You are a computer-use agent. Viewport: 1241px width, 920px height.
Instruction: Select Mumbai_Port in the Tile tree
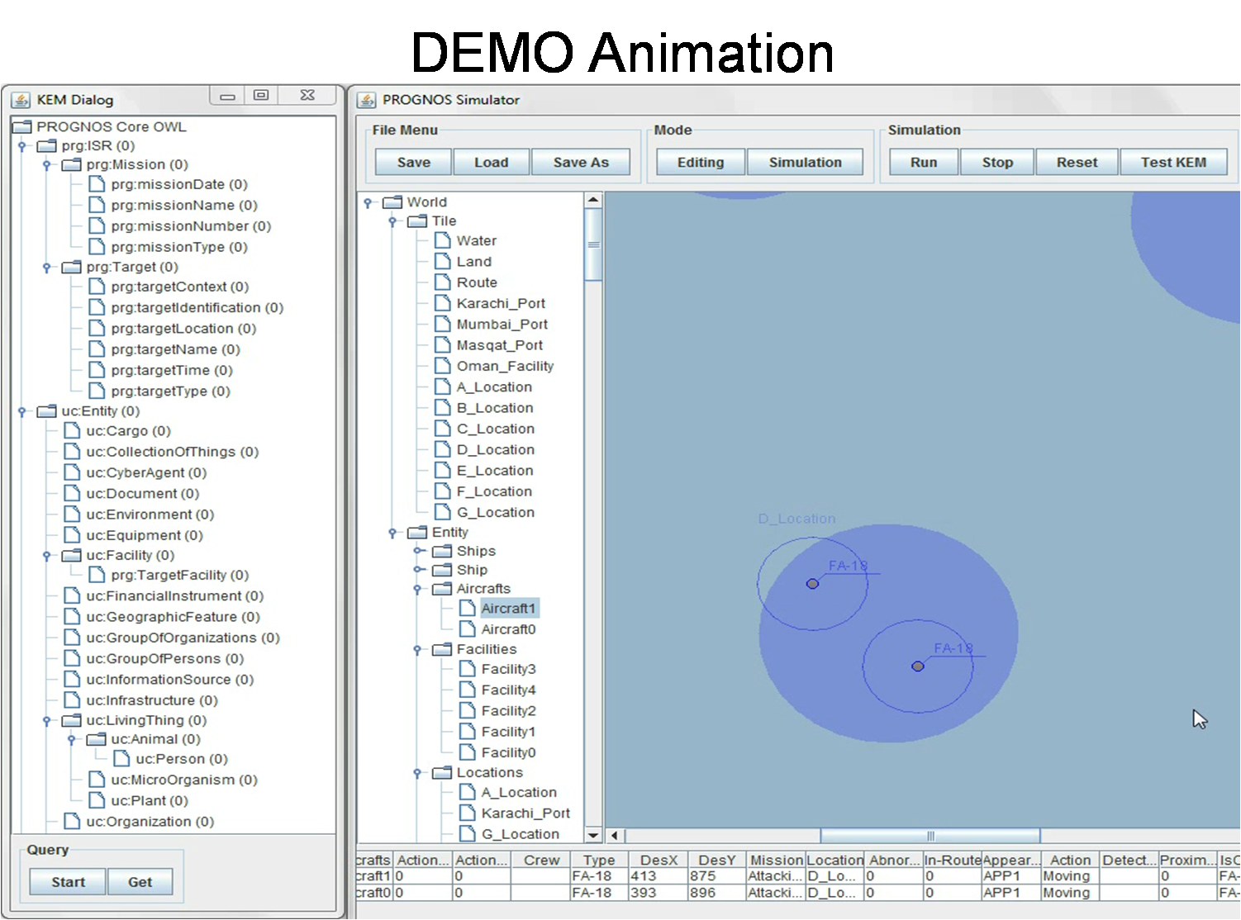[x=502, y=325]
